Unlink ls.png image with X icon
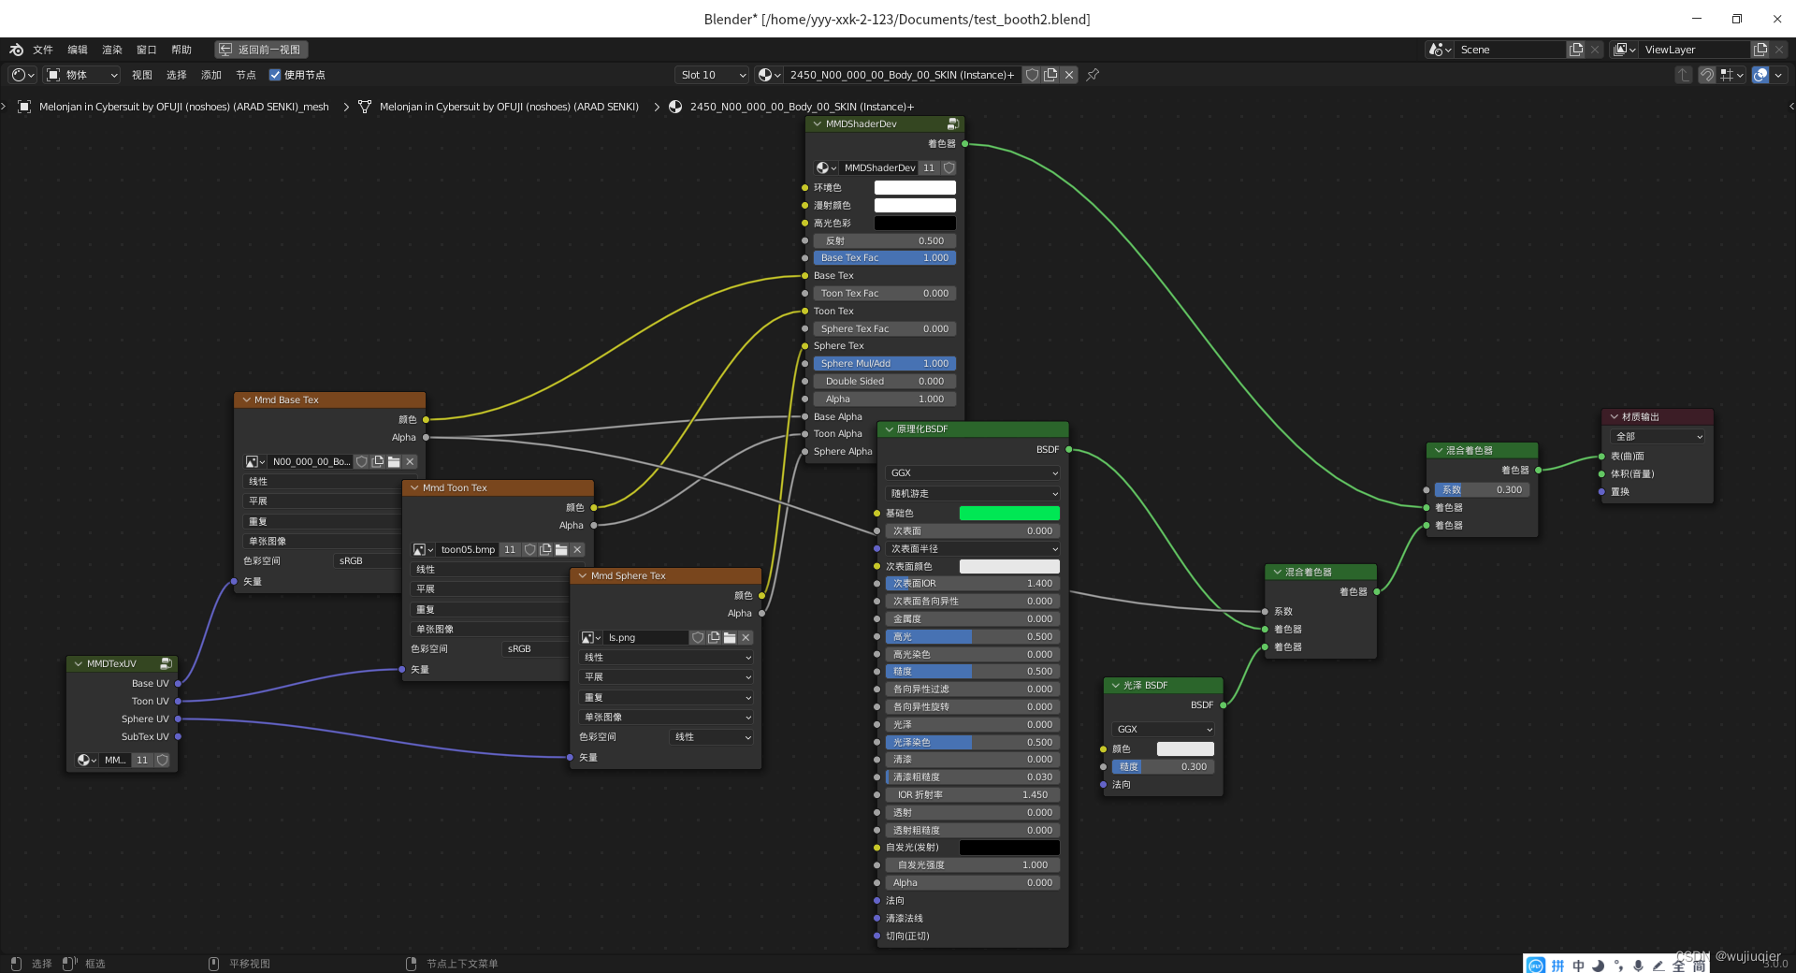Image resolution: width=1796 pixels, height=973 pixels. [x=746, y=637]
